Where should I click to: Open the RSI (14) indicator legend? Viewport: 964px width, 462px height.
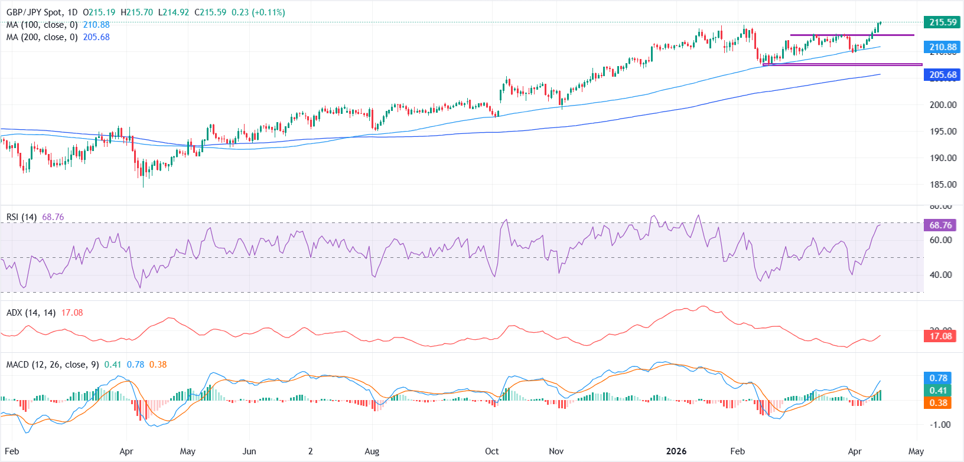point(21,217)
